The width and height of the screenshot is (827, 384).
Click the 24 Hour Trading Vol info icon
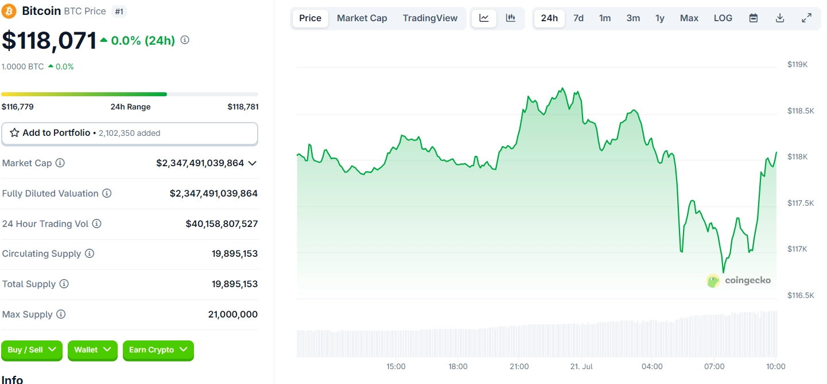tap(96, 224)
